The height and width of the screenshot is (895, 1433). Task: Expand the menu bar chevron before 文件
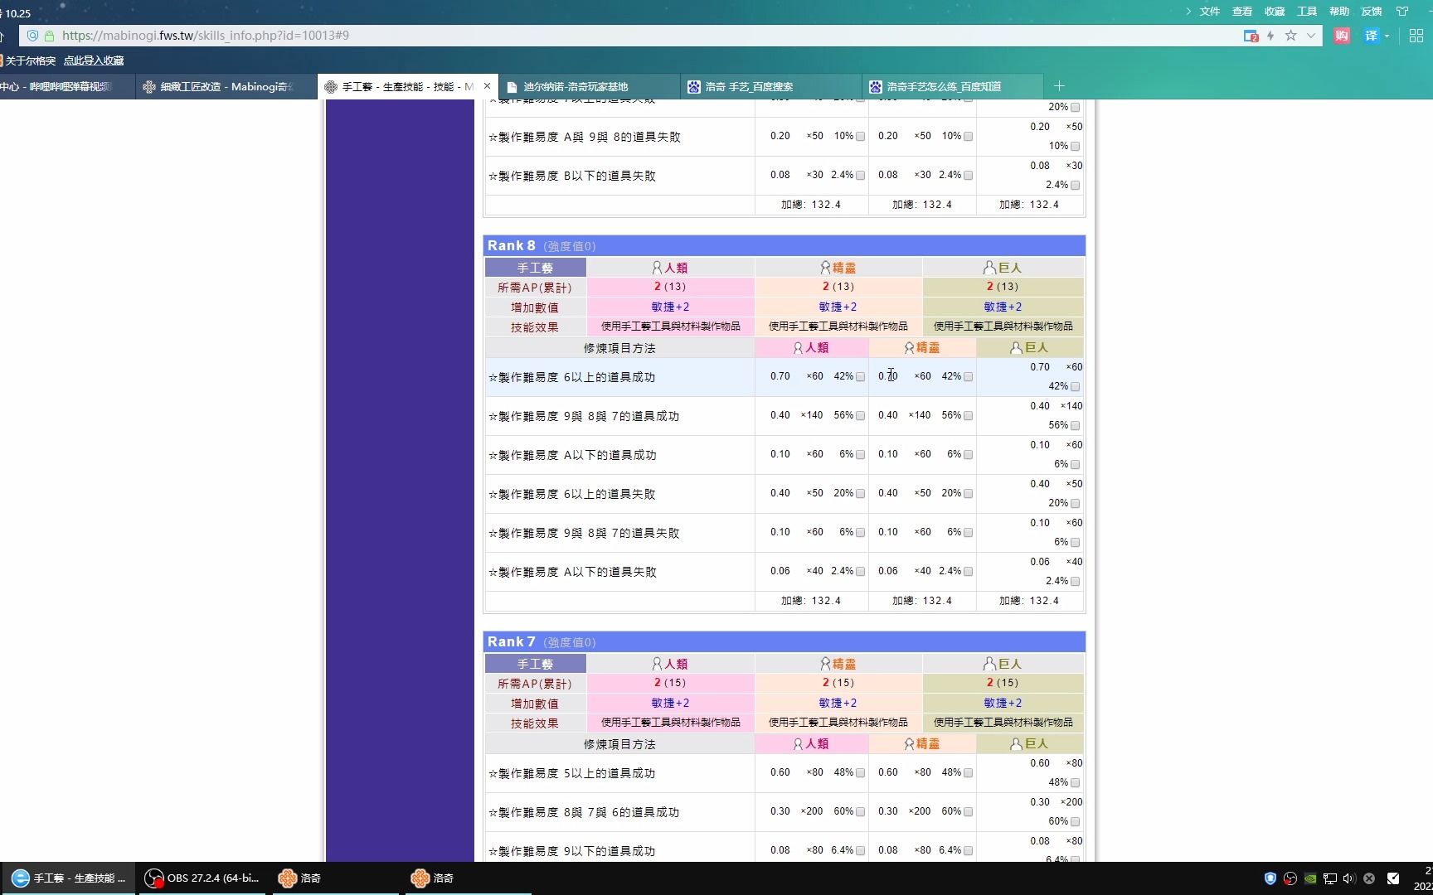pyautogui.click(x=1188, y=12)
